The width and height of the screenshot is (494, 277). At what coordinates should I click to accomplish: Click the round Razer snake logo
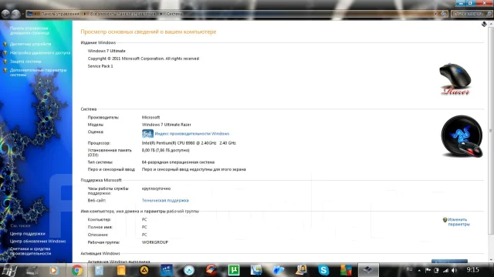tap(462, 136)
